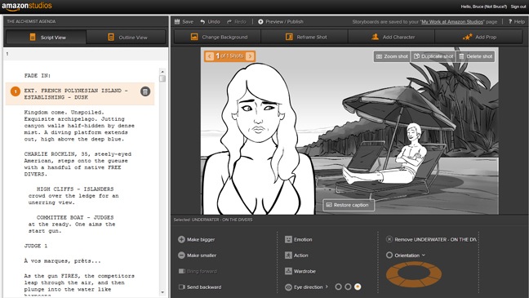This screenshot has width=529, height=298.
Task: Click EXT. FRENCH POLYNESIAN ISLAND scene heading
Action: click(x=76, y=94)
